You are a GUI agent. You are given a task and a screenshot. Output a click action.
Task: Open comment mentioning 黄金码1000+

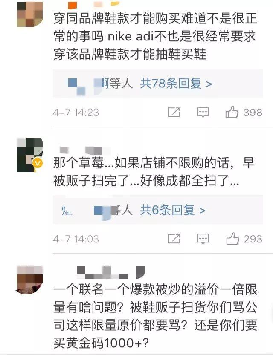[155, 316]
